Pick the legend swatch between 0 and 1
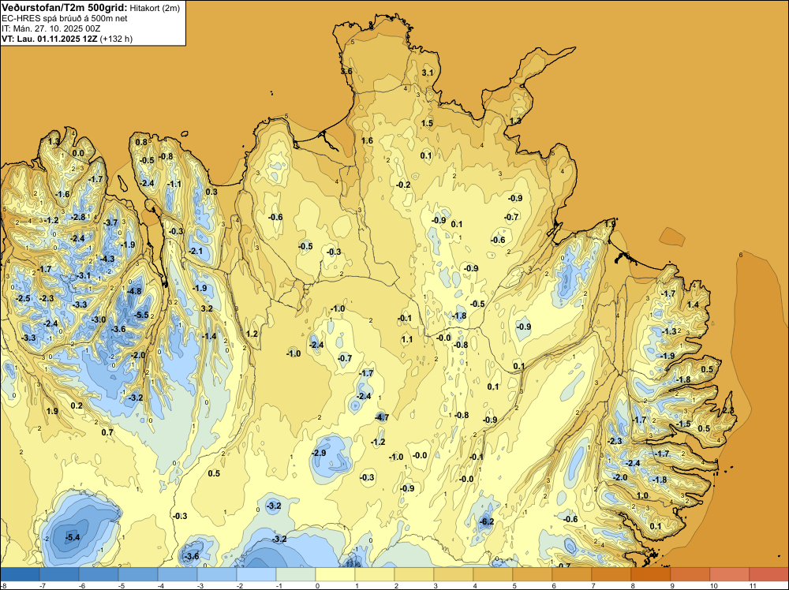Viewport: 789px width, 590px height. tap(335, 574)
